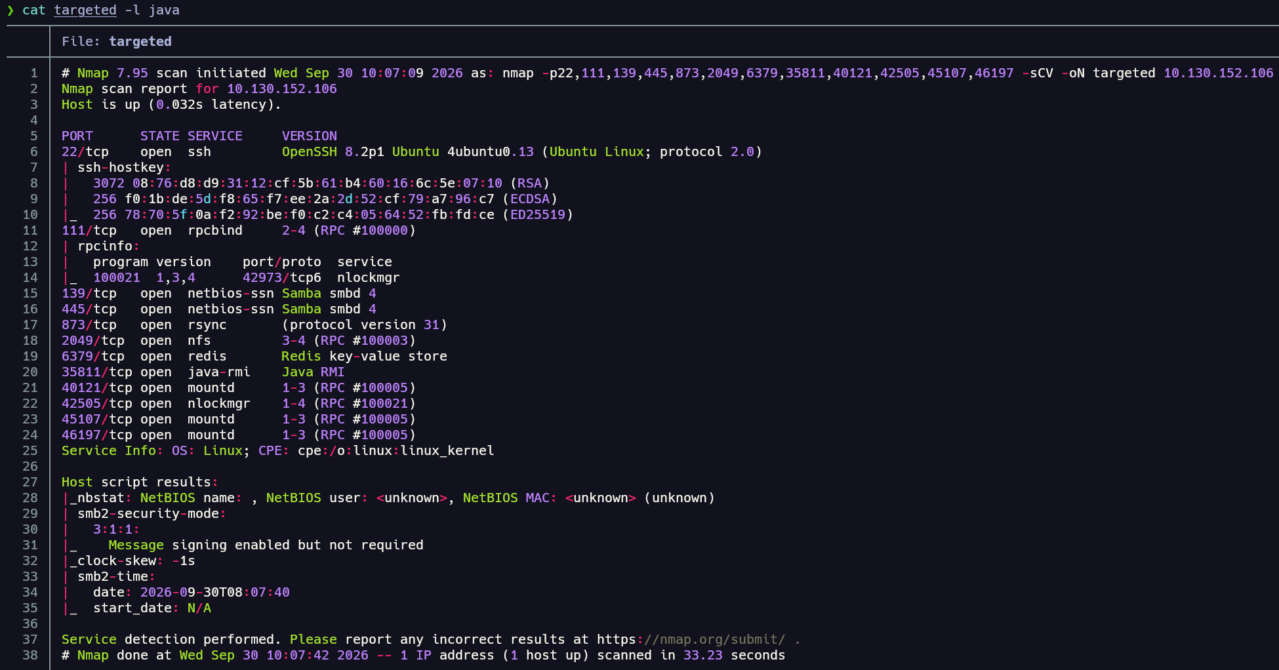Click '6379/tcp' redis port
This screenshot has width=1279, height=670.
click(x=93, y=356)
